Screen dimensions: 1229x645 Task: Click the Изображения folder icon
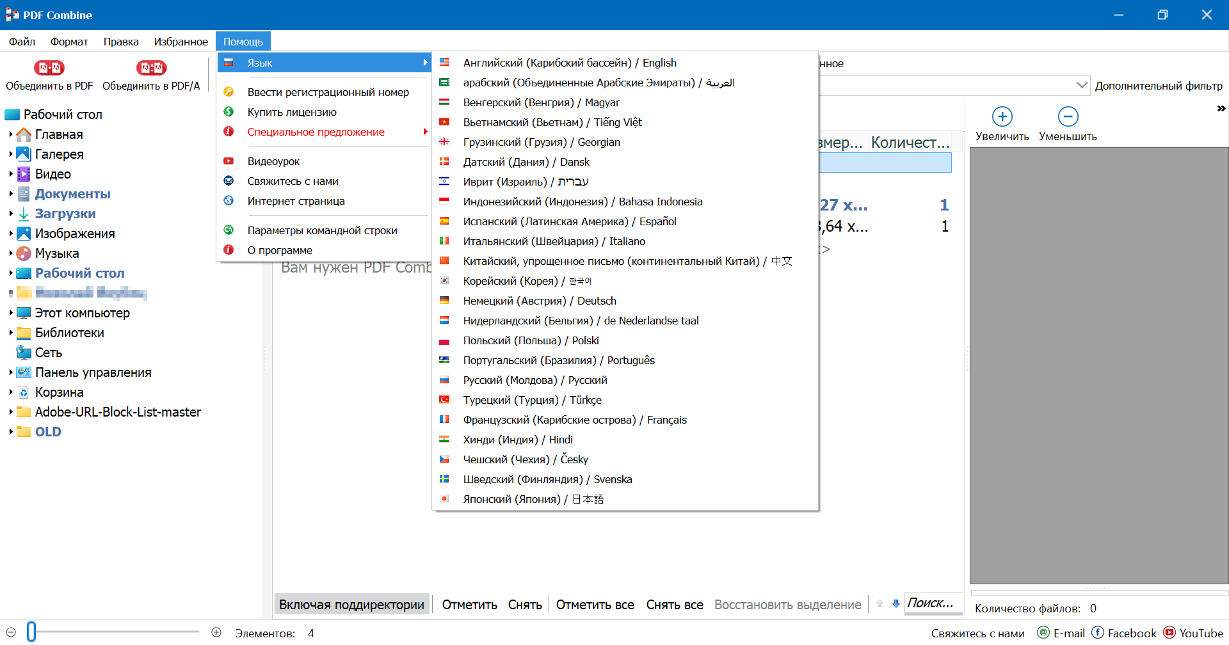pos(24,234)
